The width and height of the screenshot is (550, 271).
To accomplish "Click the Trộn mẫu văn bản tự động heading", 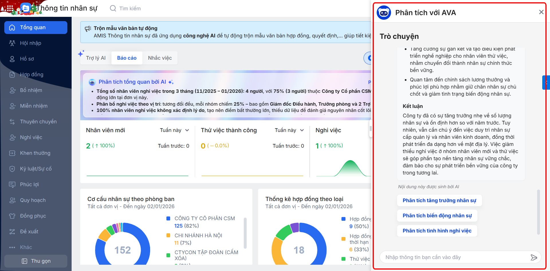I will (x=125, y=28).
